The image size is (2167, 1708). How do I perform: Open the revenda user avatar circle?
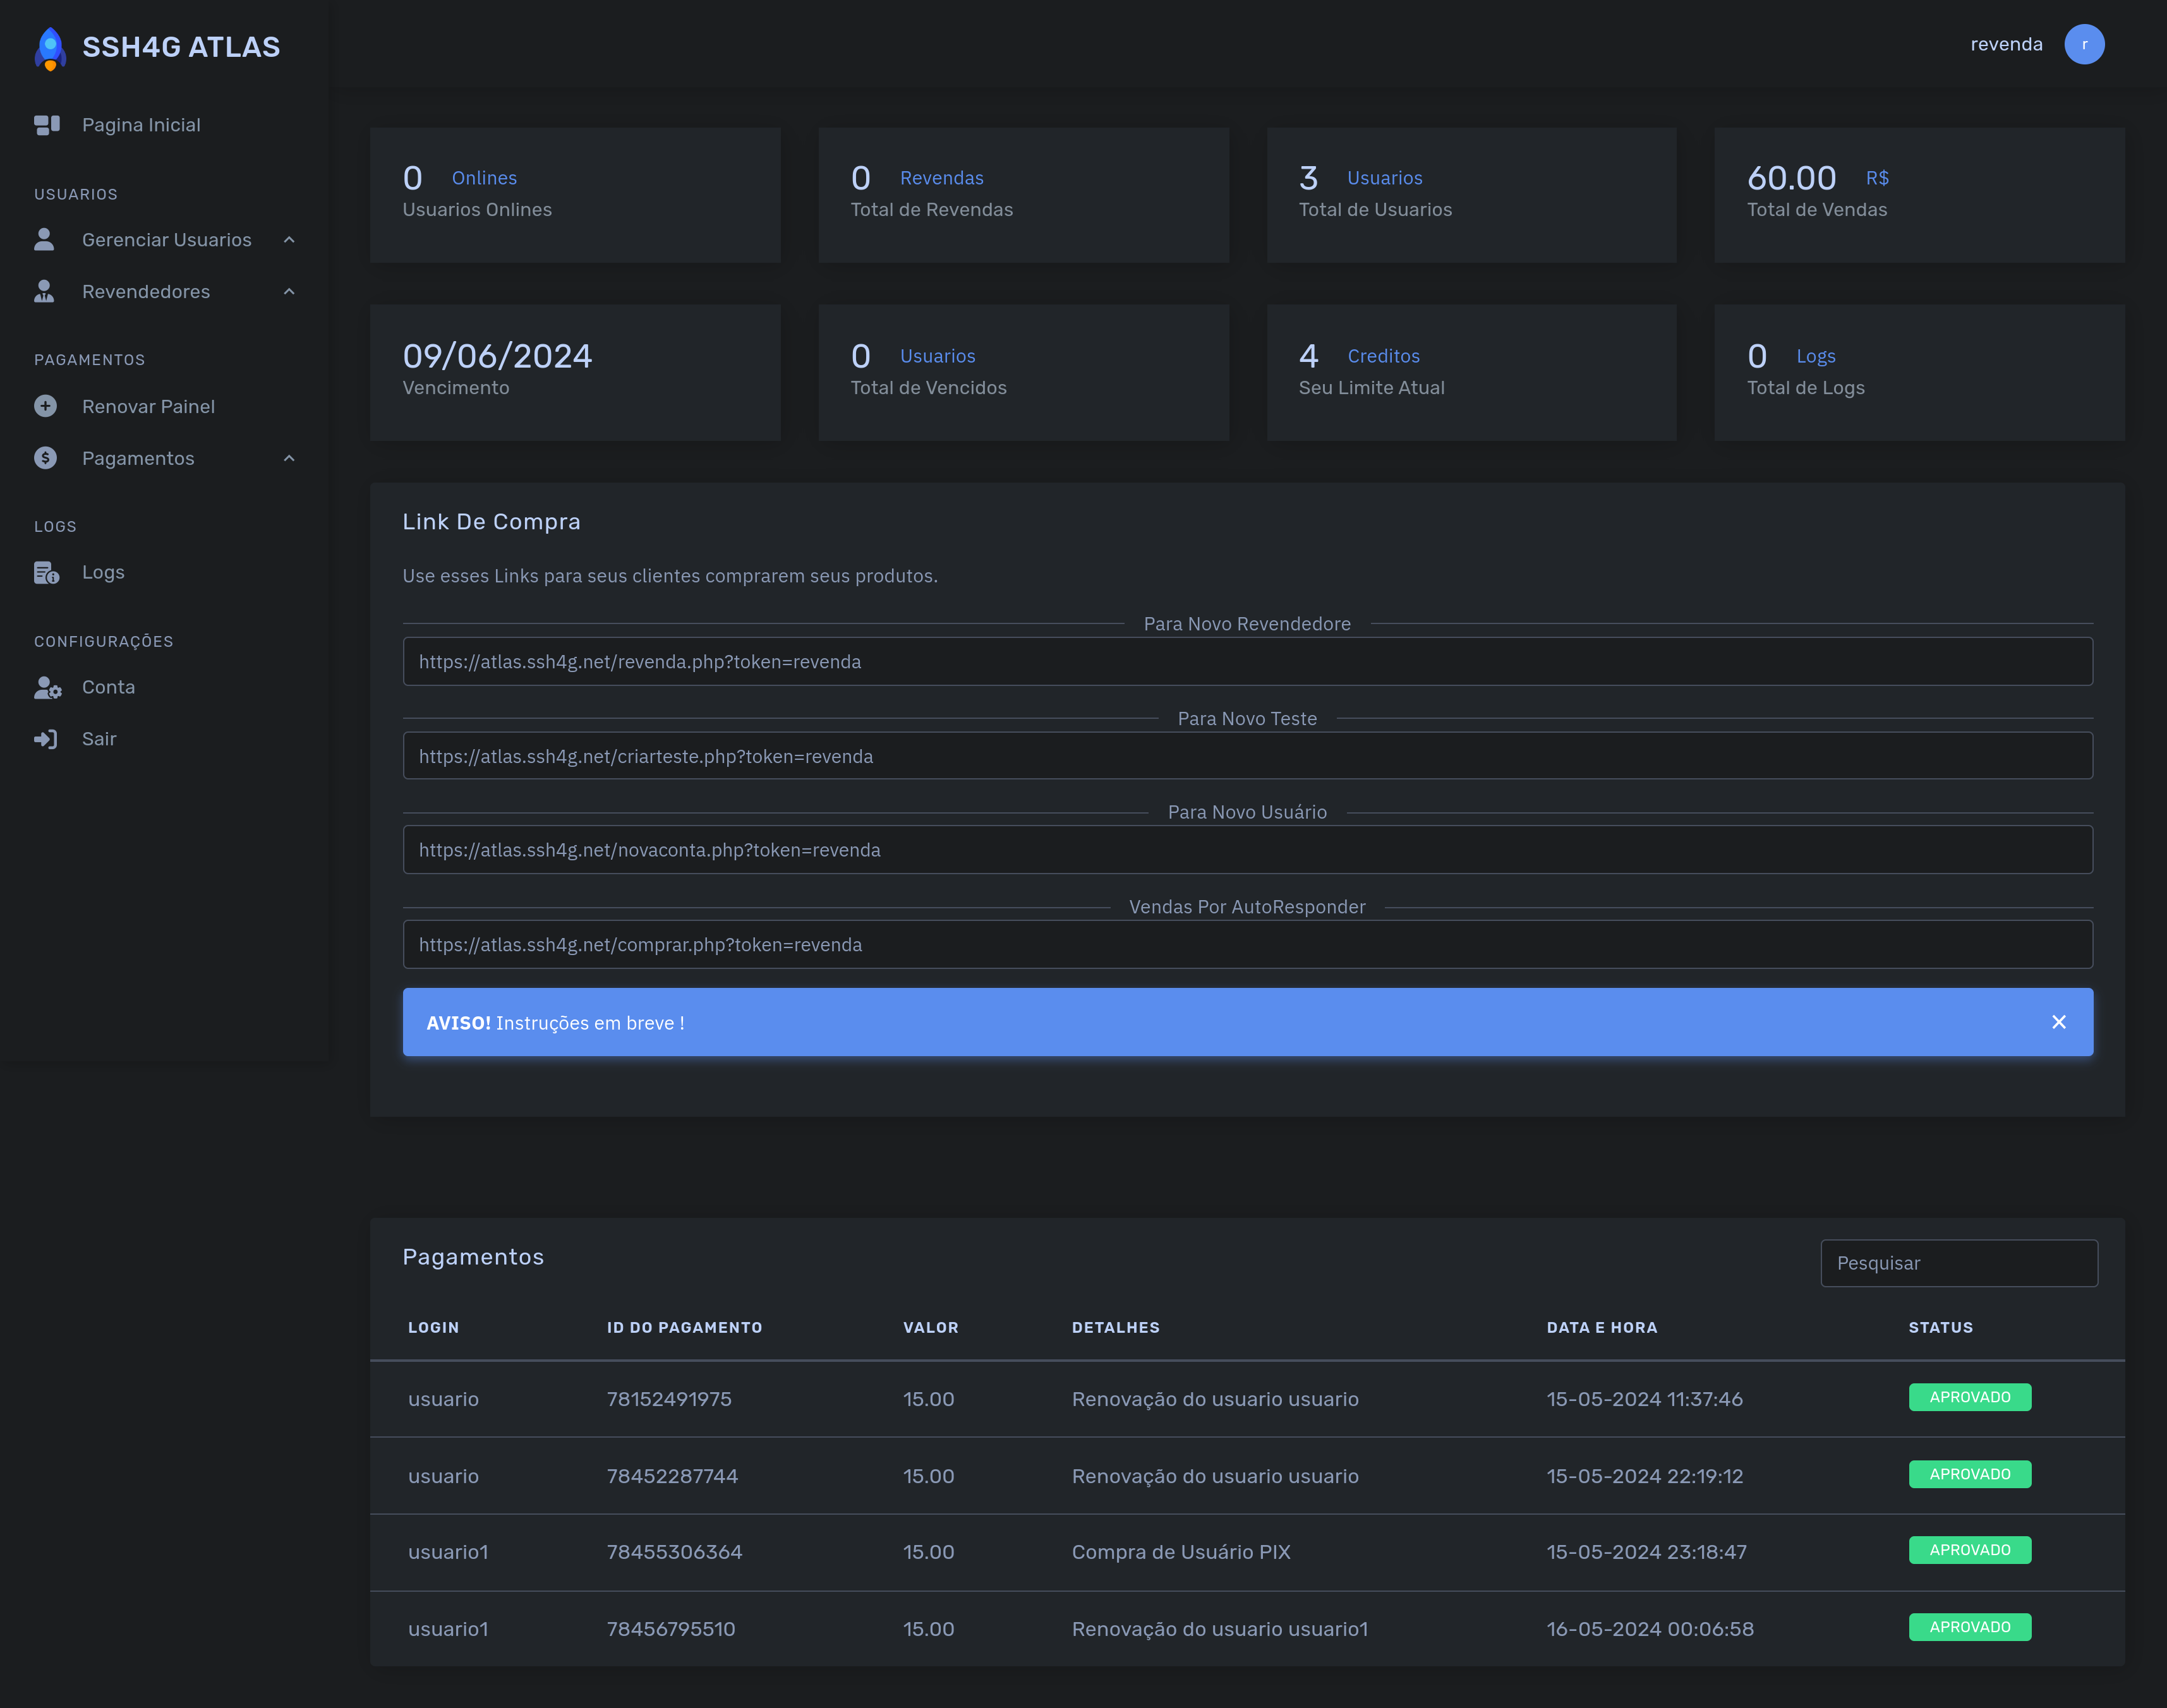point(2084,44)
